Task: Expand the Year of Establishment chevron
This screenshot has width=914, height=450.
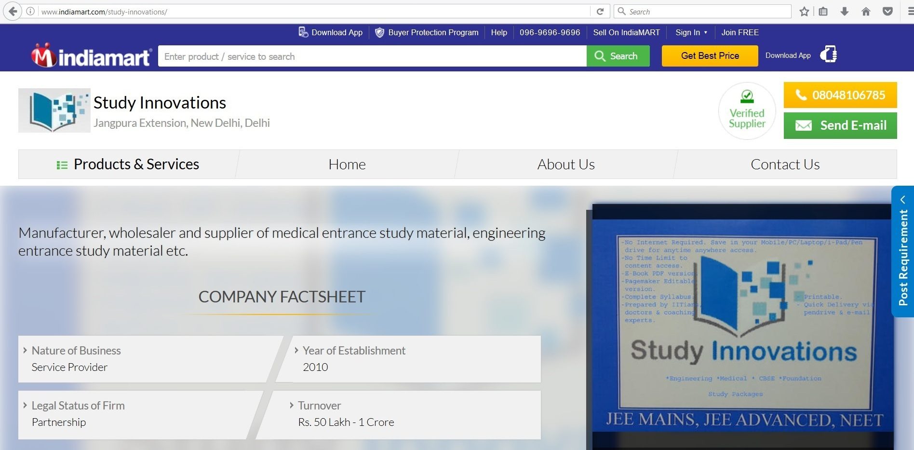Action: click(296, 350)
